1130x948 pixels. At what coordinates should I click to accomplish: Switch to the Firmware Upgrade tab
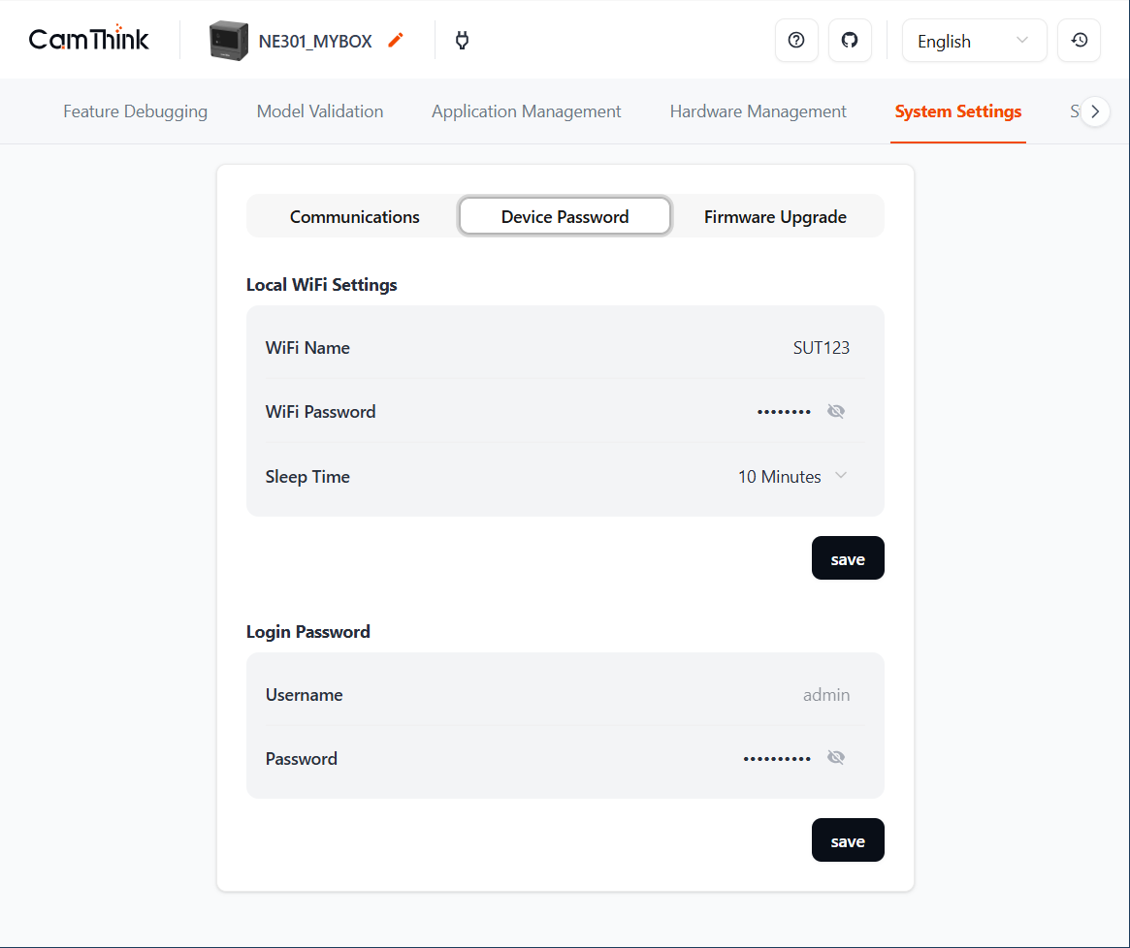pyautogui.click(x=775, y=216)
